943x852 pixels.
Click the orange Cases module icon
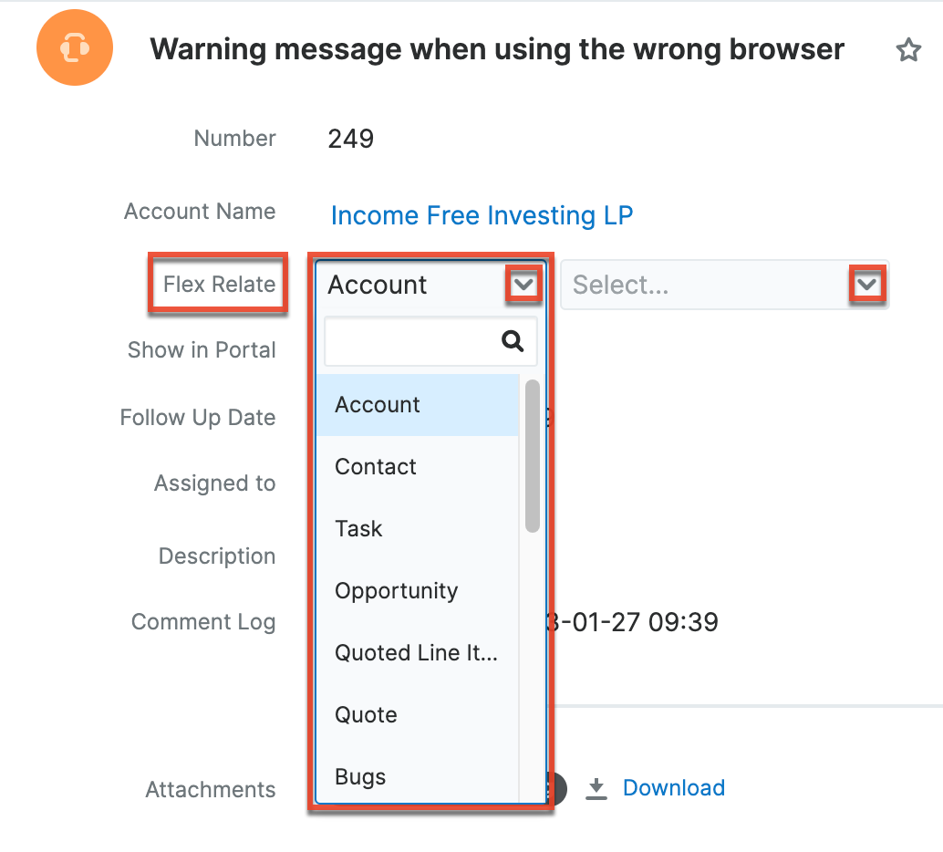point(75,49)
